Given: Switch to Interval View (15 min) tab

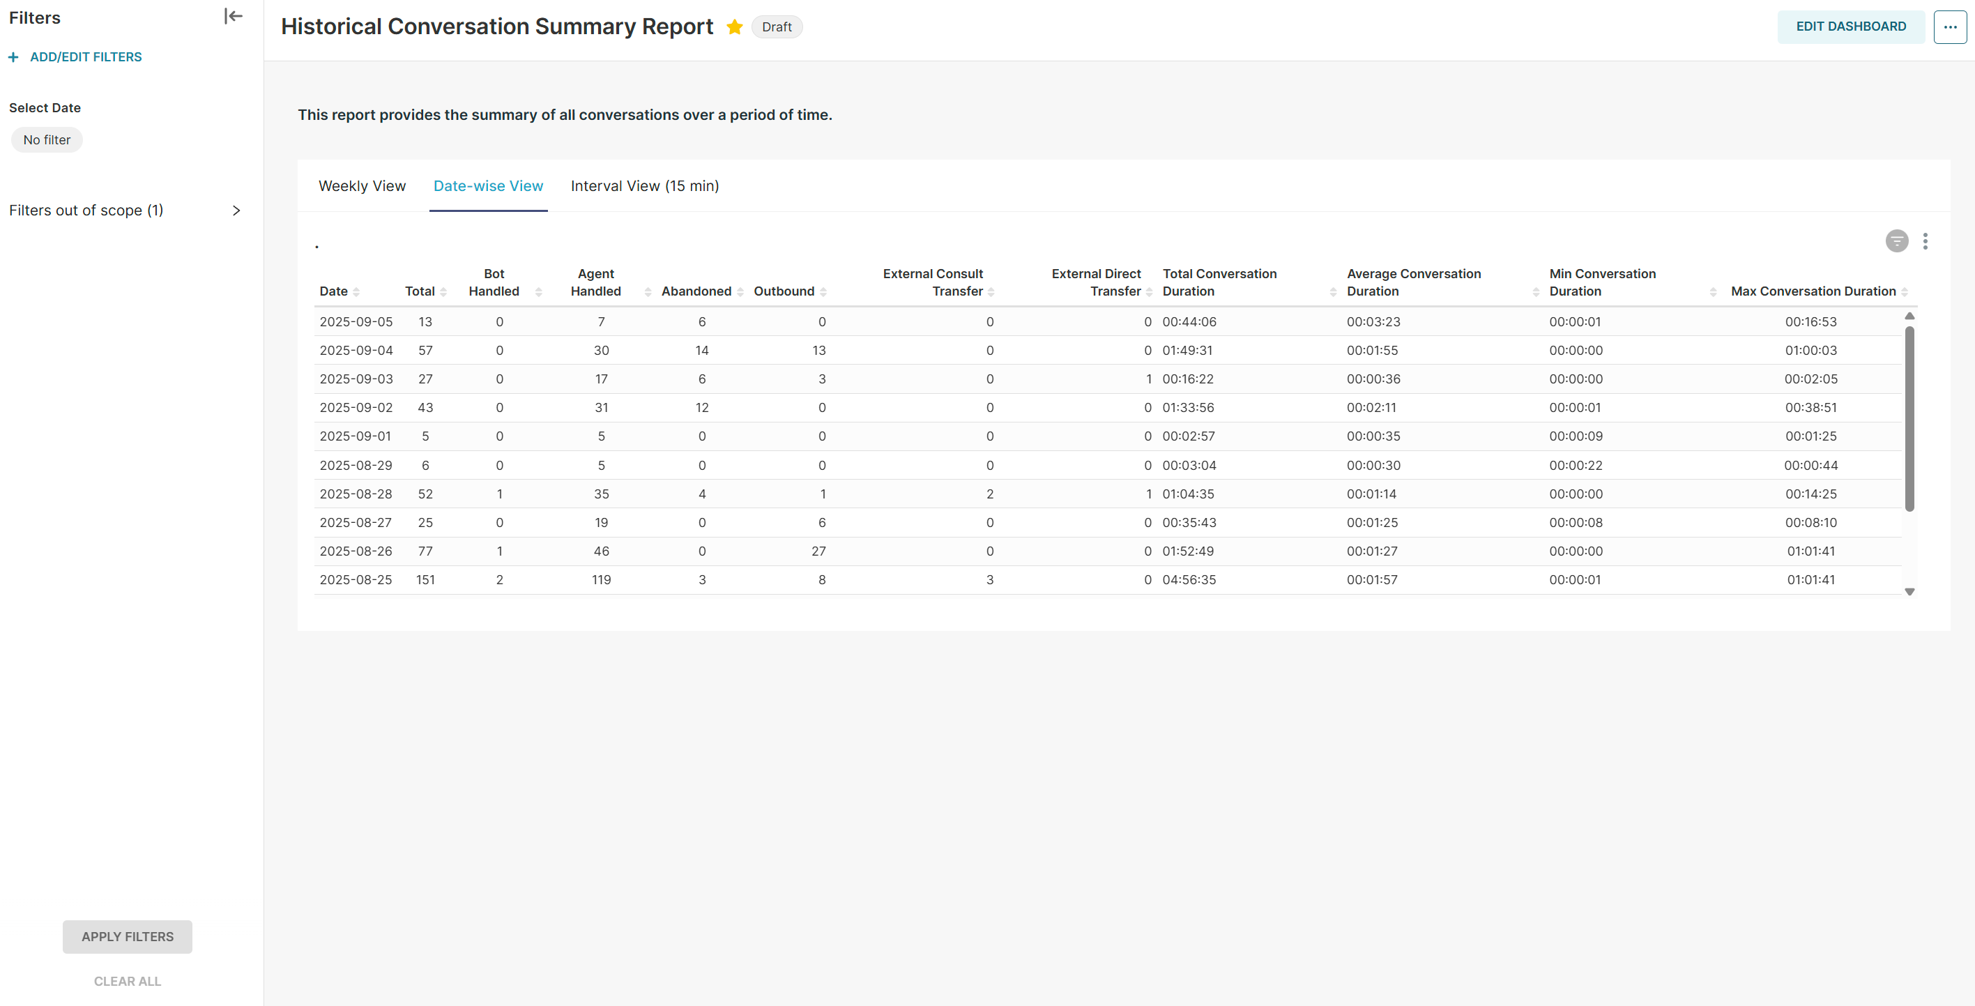Looking at the screenshot, I should point(644,186).
